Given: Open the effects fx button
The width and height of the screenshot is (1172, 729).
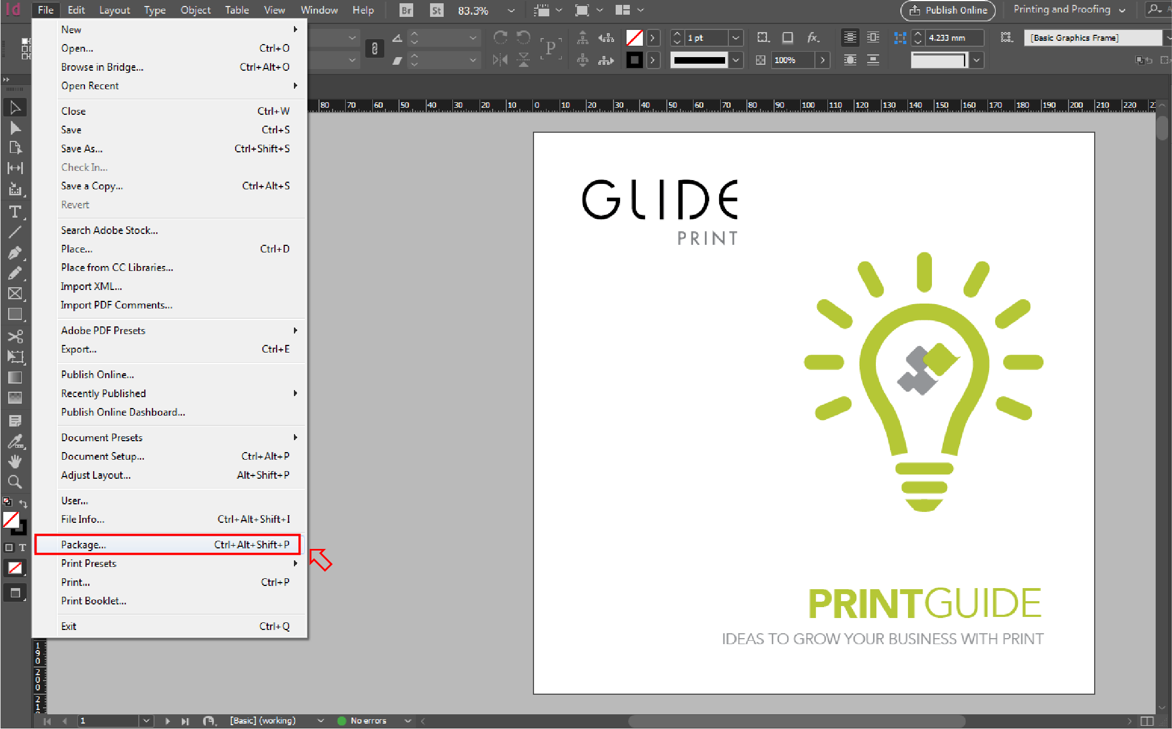Looking at the screenshot, I should [x=813, y=38].
